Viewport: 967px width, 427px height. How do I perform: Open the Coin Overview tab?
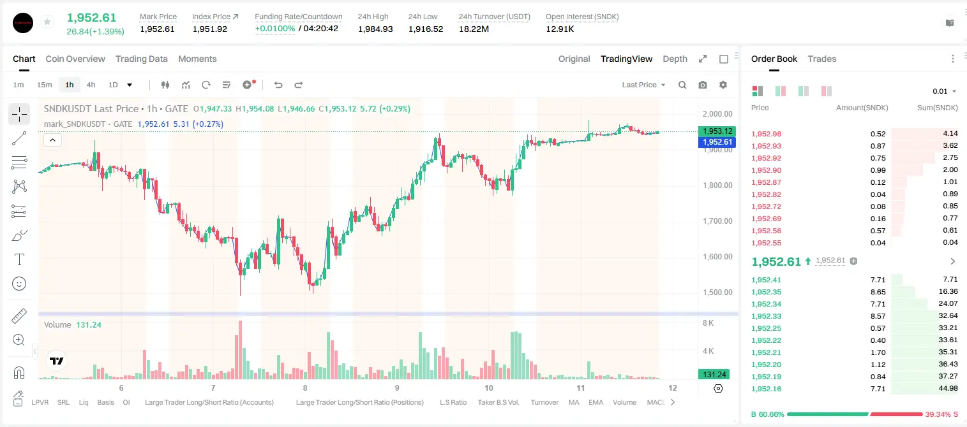pyautogui.click(x=75, y=59)
